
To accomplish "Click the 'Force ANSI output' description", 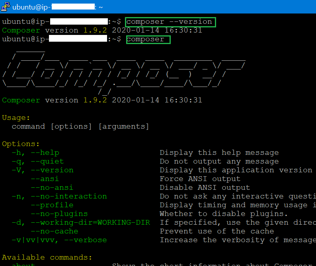I will tap(200, 179).
